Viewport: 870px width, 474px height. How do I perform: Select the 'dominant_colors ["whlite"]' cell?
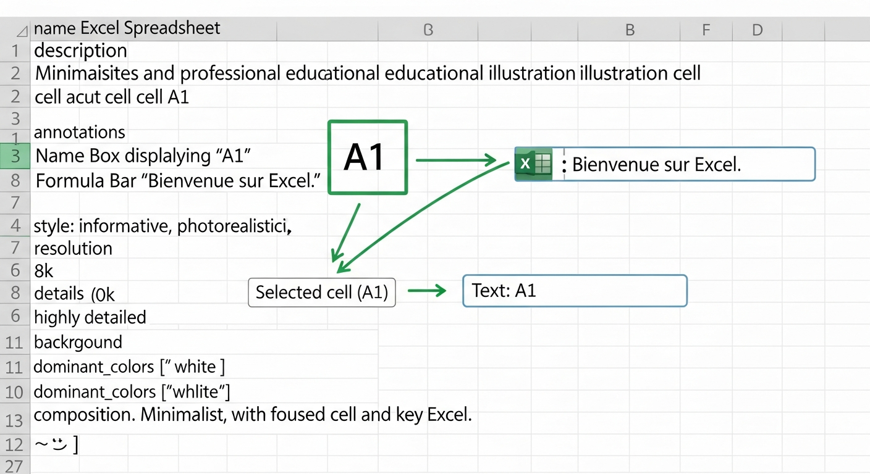[132, 392]
